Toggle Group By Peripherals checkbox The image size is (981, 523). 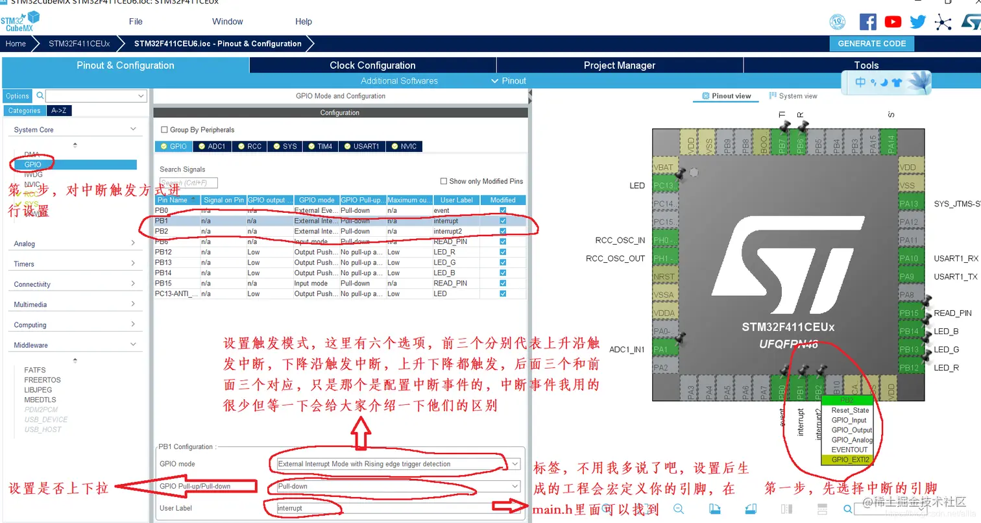(x=164, y=130)
